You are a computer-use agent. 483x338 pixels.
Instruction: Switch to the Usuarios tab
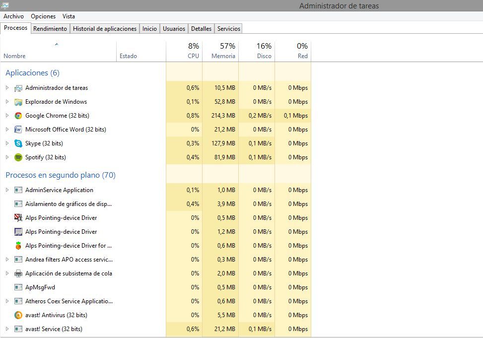coord(174,29)
